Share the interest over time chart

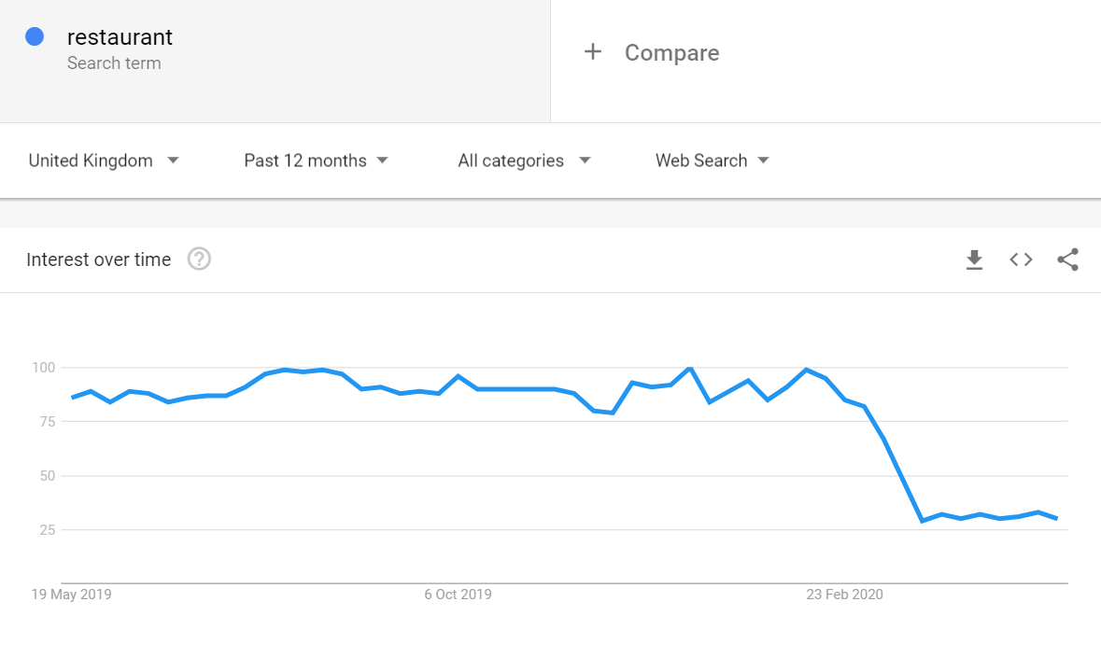coord(1067,259)
